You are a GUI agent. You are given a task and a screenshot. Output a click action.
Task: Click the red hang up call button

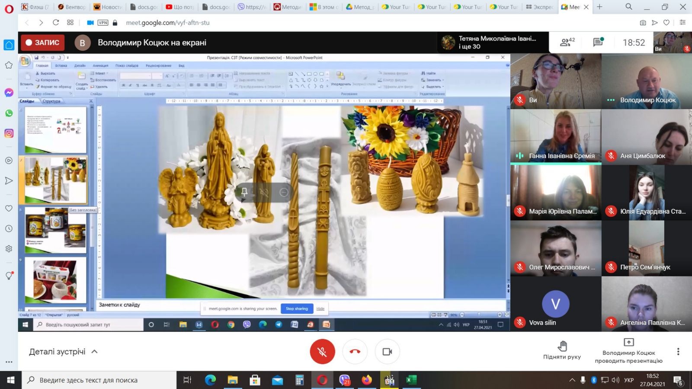point(355,352)
